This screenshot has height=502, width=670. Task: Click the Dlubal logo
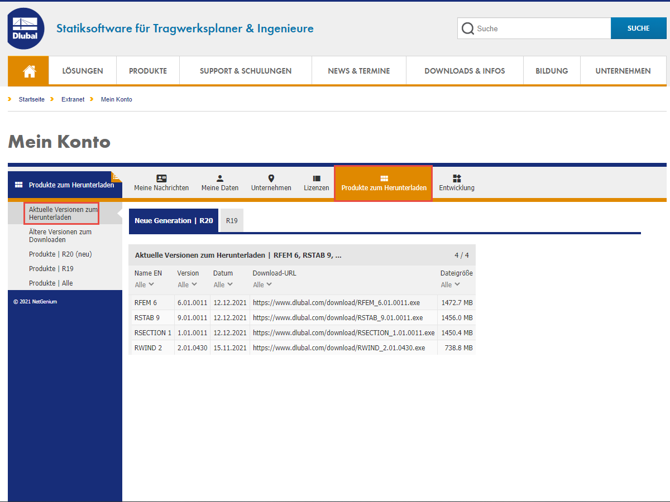click(25, 28)
